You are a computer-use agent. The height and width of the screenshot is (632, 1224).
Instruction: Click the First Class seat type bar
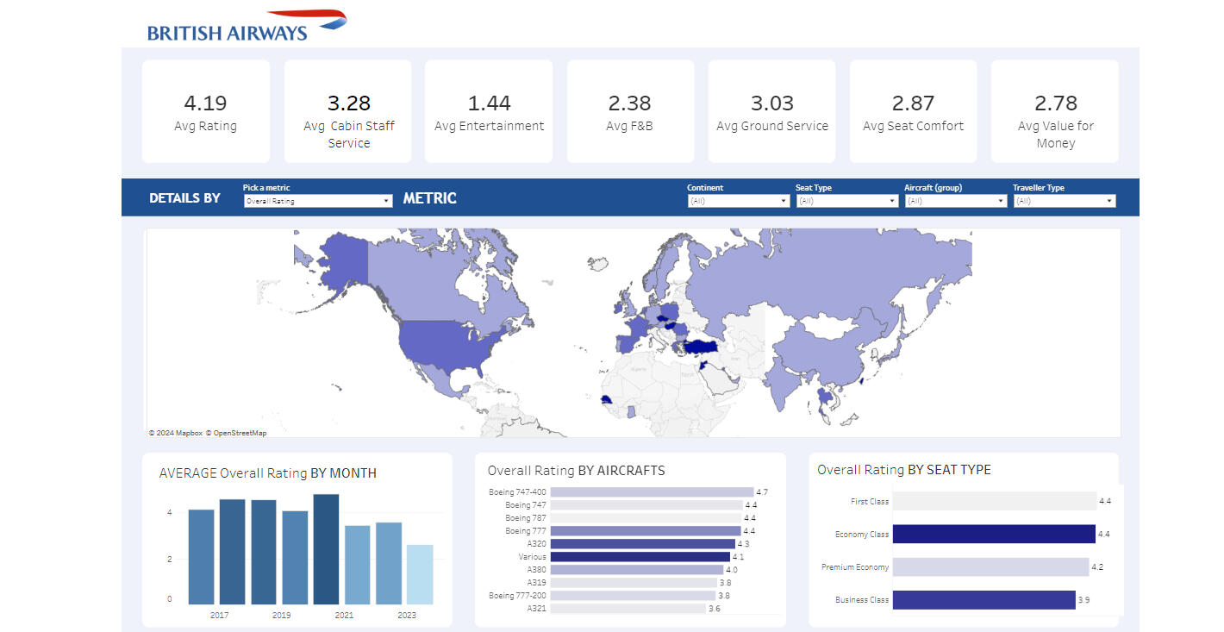[993, 502]
